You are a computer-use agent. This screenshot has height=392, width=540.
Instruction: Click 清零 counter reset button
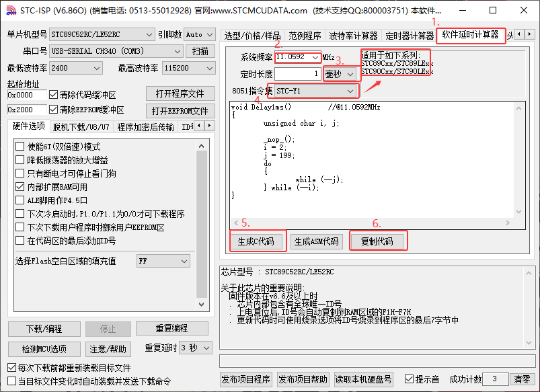point(522,380)
